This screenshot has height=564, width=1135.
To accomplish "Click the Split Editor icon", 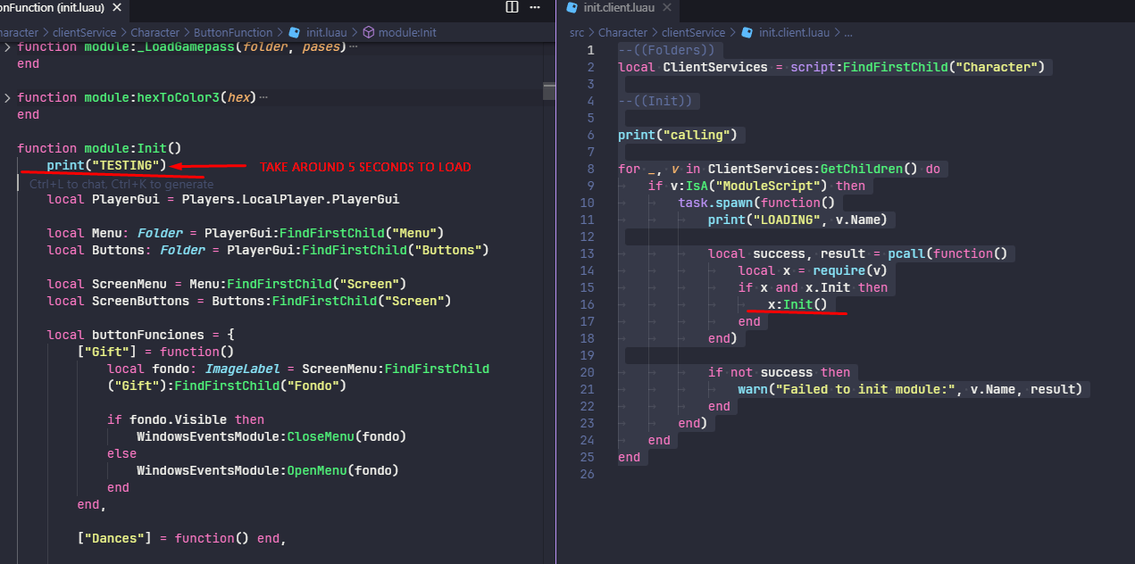I will pos(512,7).
